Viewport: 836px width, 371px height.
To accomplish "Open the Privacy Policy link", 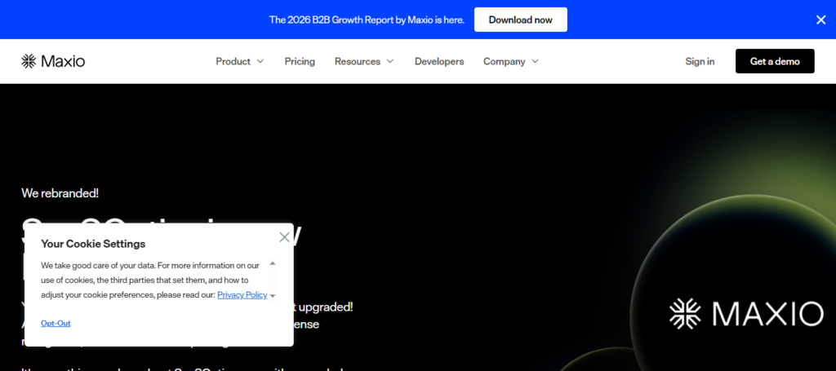I will click(242, 295).
